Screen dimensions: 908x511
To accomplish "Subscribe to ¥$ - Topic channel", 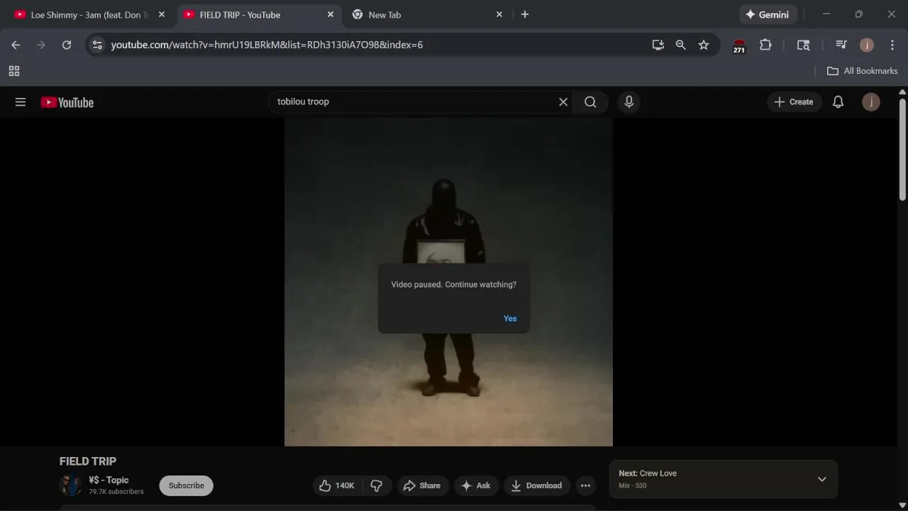I will [187, 485].
